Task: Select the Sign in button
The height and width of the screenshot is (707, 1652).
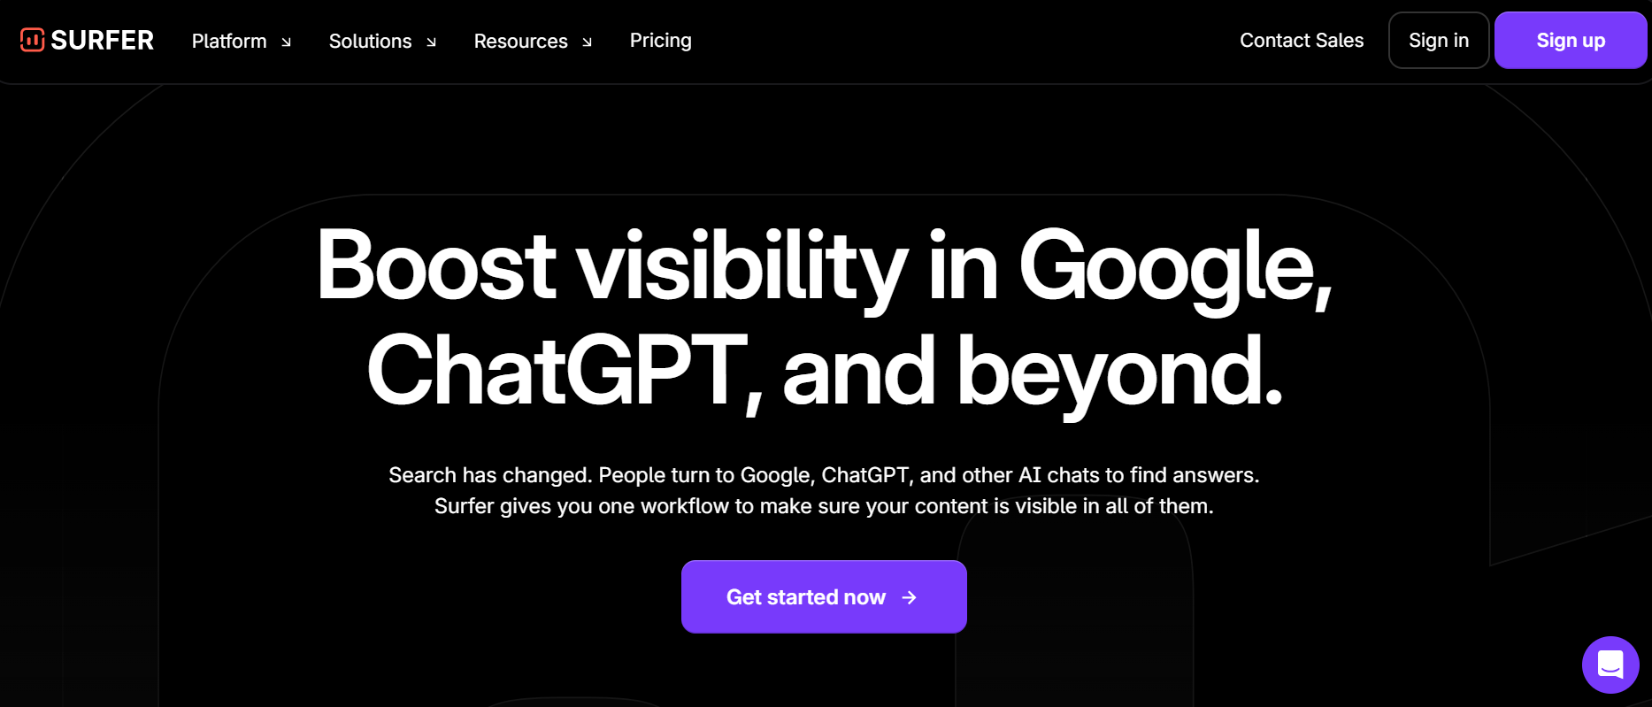Action: coord(1439,41)
